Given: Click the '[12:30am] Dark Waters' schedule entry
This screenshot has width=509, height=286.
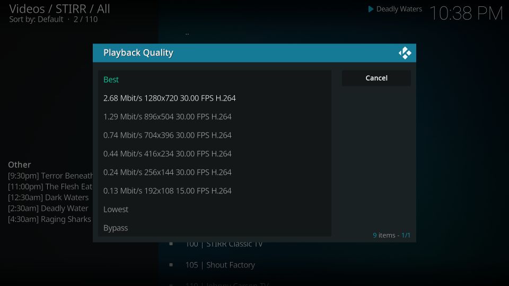Looking at the screenshot, I should pyautogui.click(x=48, y=198).
